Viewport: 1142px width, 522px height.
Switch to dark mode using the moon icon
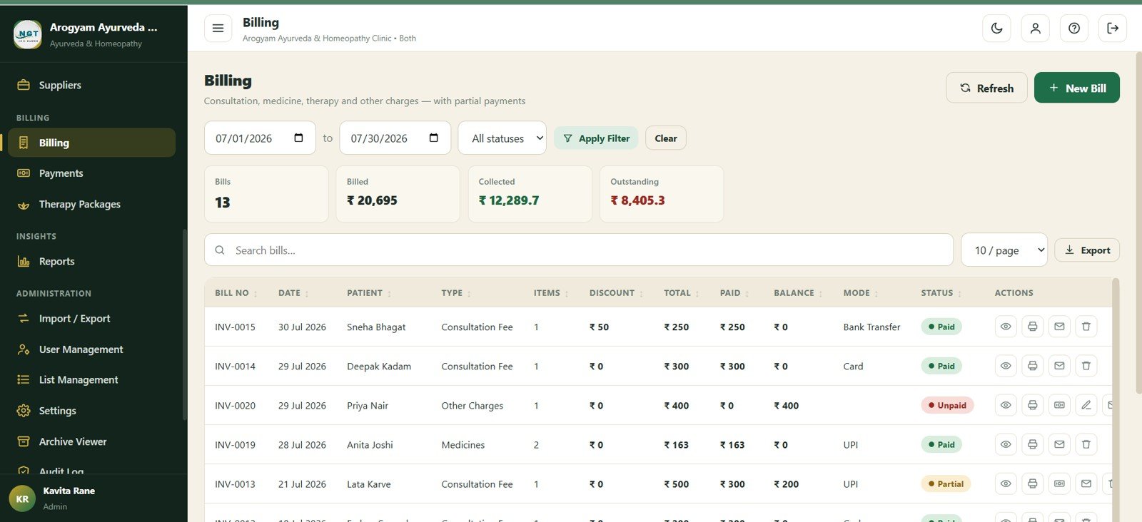pos(997,29)
